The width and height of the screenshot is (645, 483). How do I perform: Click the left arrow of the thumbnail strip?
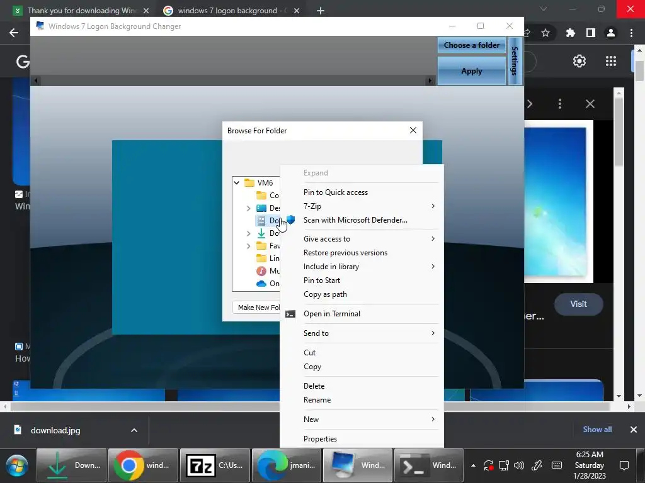[36, 80]
